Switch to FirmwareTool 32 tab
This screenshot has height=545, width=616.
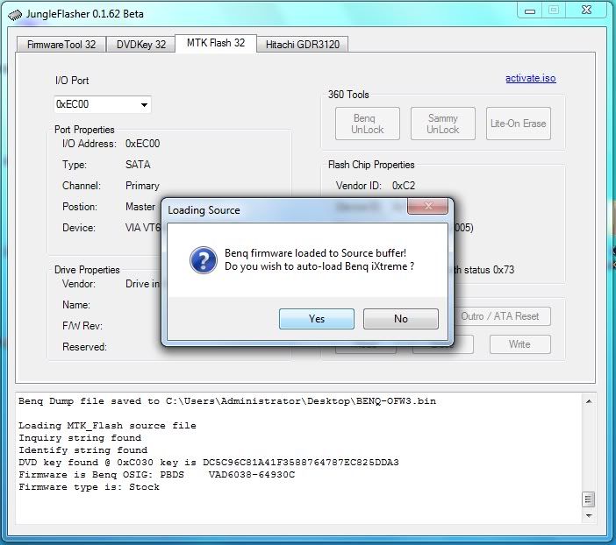point(61,45)
